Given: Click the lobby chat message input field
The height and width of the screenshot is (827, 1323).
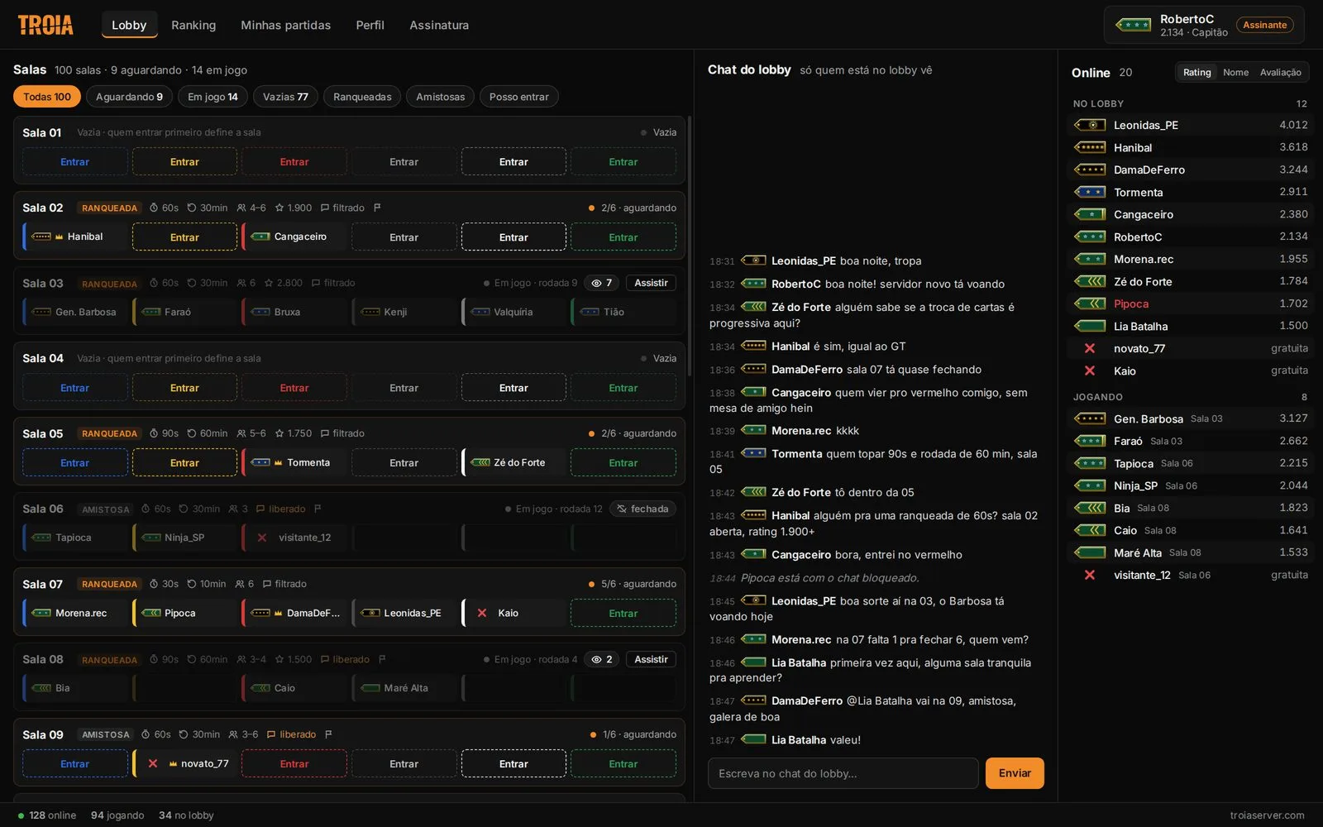Looking at the screenshot, I should click(843, 773).
